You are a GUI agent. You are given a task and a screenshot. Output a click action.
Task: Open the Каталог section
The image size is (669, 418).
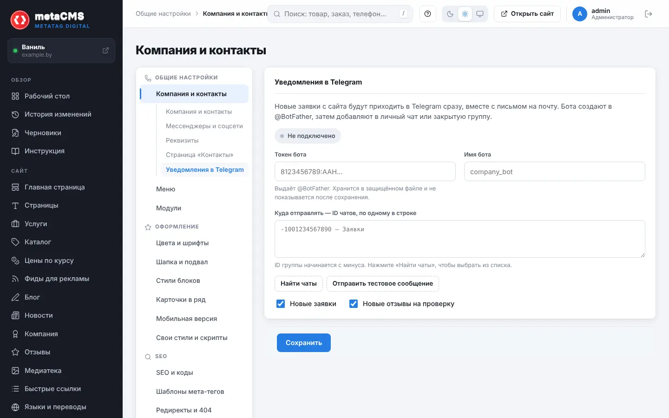61,242
